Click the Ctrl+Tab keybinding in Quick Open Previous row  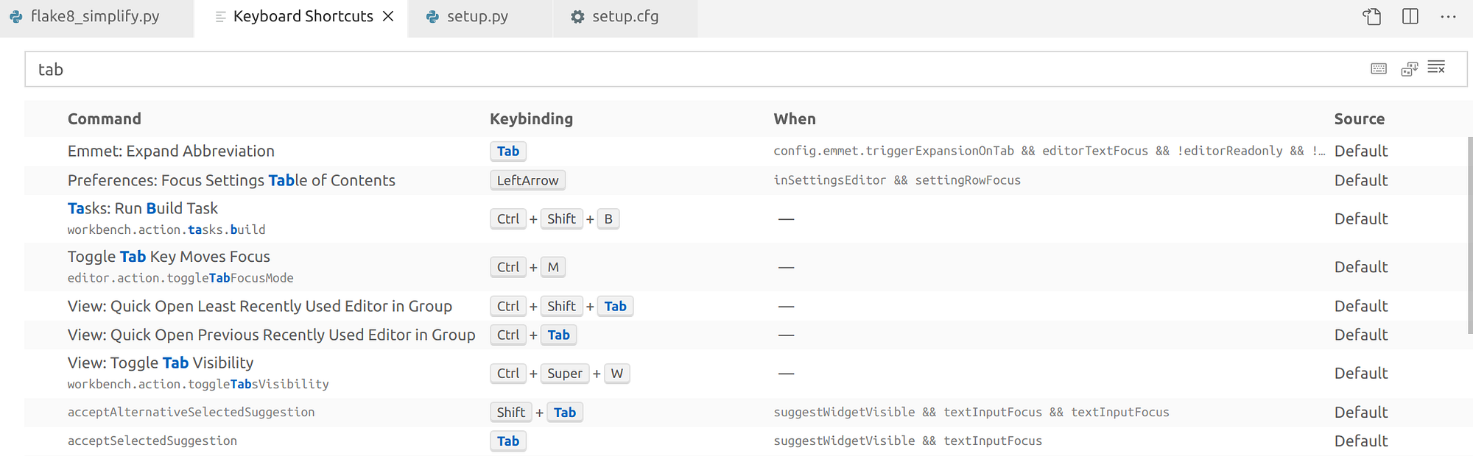coord(533,335)
